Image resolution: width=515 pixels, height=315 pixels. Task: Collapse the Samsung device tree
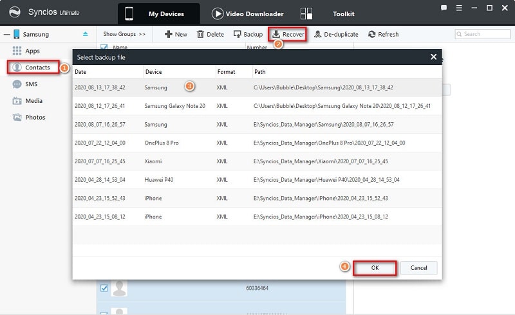click(6, 34)
